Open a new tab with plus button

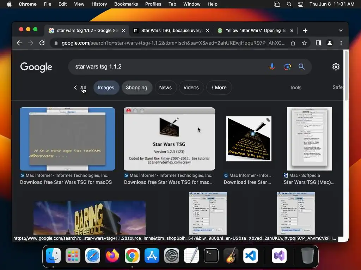click(x=305, y=31)
